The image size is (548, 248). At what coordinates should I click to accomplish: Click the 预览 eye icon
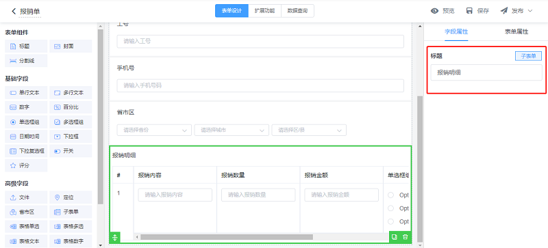434,11
